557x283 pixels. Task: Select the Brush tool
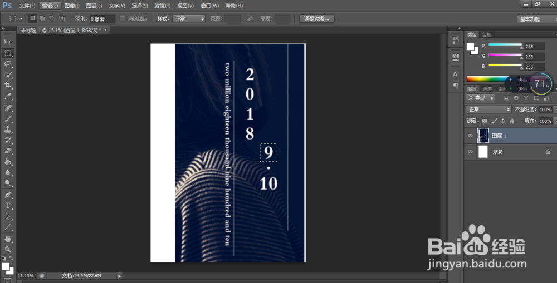point(7,118)
